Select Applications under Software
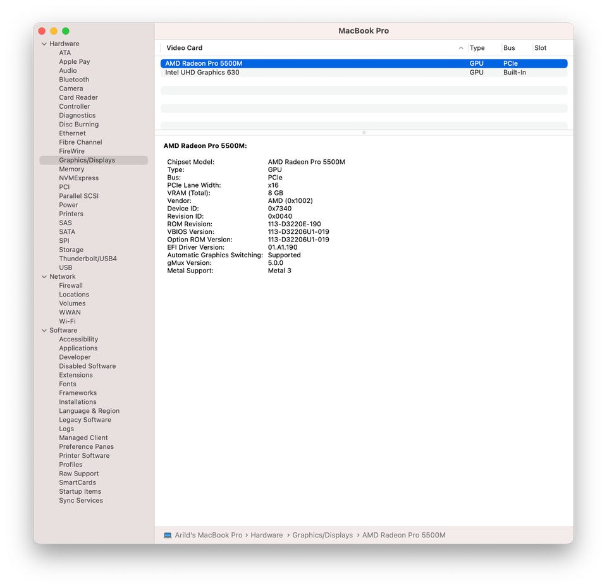Viewport: 607px width, 588px height. pos(78,348)
